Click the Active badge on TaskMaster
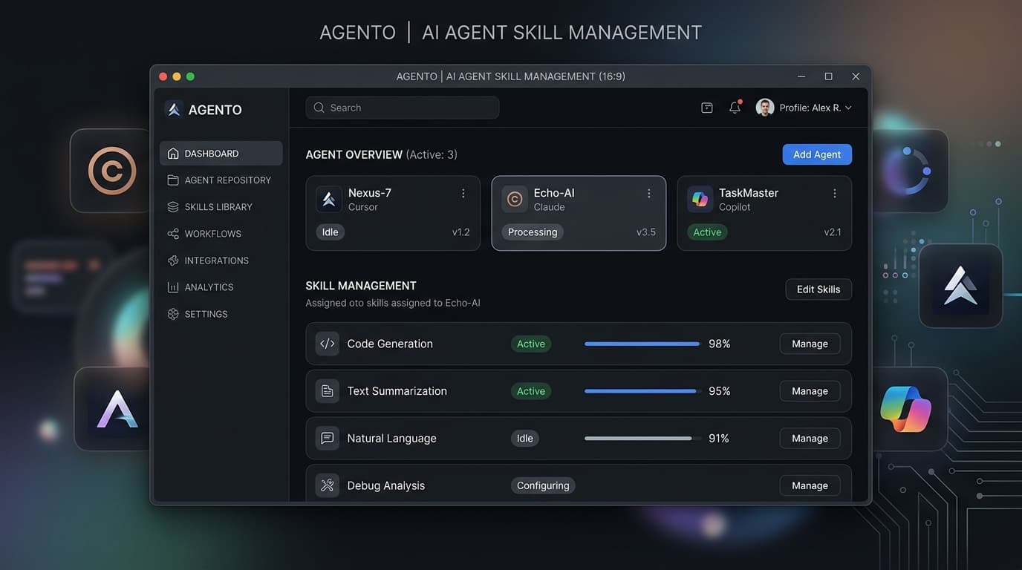Image resolution: width=1022 pixels, height=570 pixels. point(707,232)
